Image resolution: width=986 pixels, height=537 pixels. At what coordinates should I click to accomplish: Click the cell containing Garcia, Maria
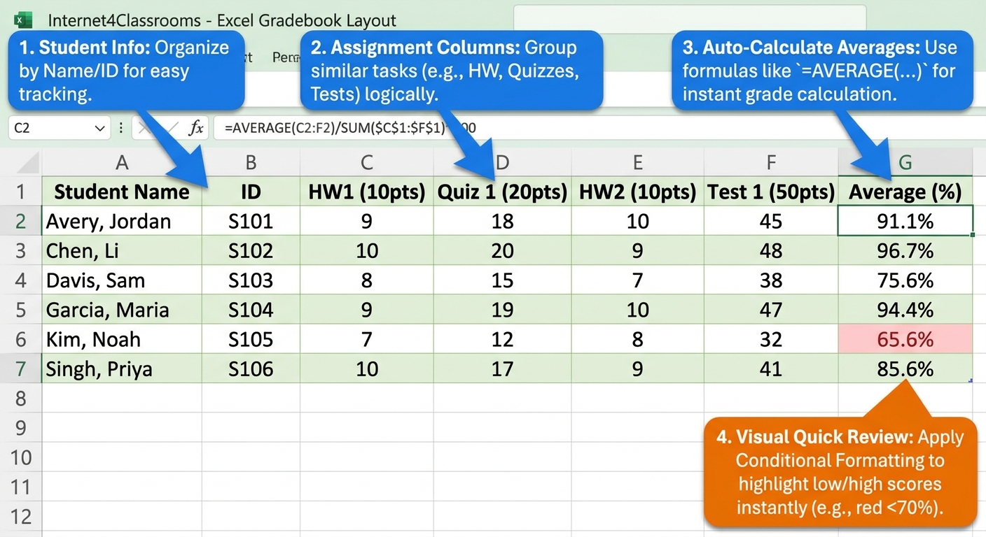pyautogui.click(x=122, y=310)
